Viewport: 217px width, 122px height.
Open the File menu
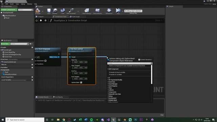[2, 4]
